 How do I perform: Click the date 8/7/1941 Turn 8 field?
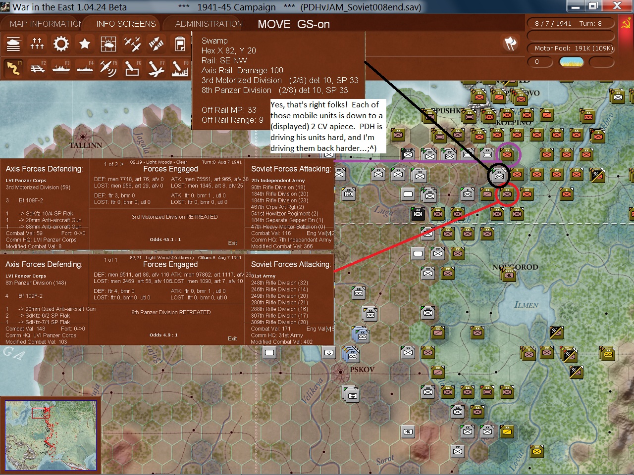(571, 23)
